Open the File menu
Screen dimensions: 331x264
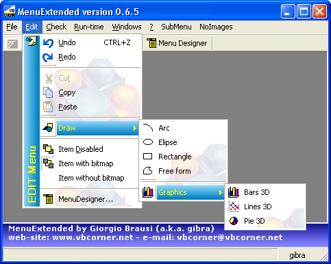tap(12, 27)
